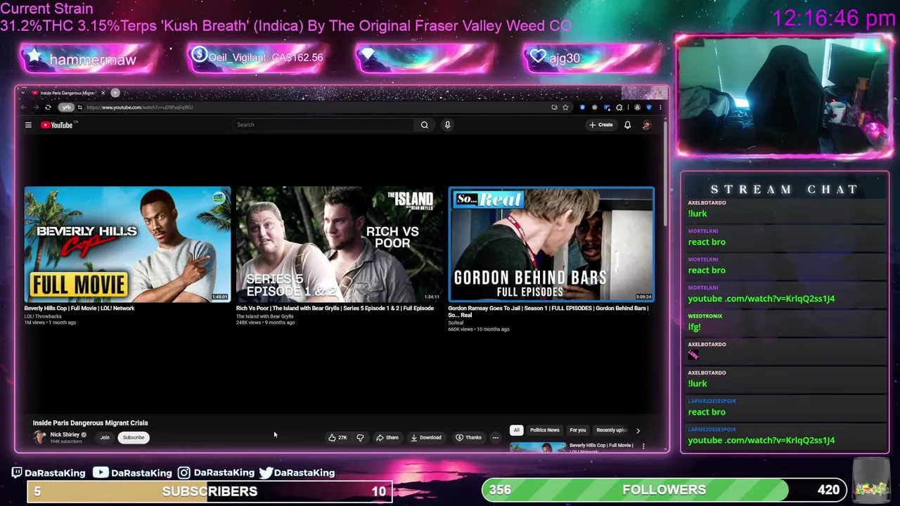Open the Rich vs Poor Island thumbnail
Viewport: 900px width, 506px height.
tap(339, 245)
